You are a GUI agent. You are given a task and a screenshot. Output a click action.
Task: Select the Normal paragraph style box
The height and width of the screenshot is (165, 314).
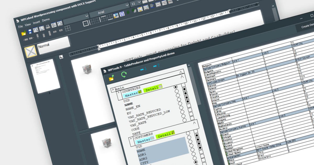pyautogui.click(x=54, y=45)
